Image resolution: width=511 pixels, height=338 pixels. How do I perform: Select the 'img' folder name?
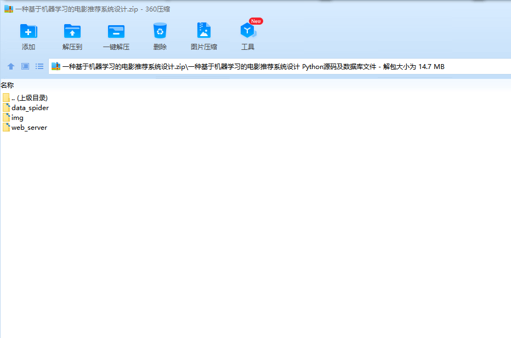tap(18, 118)
